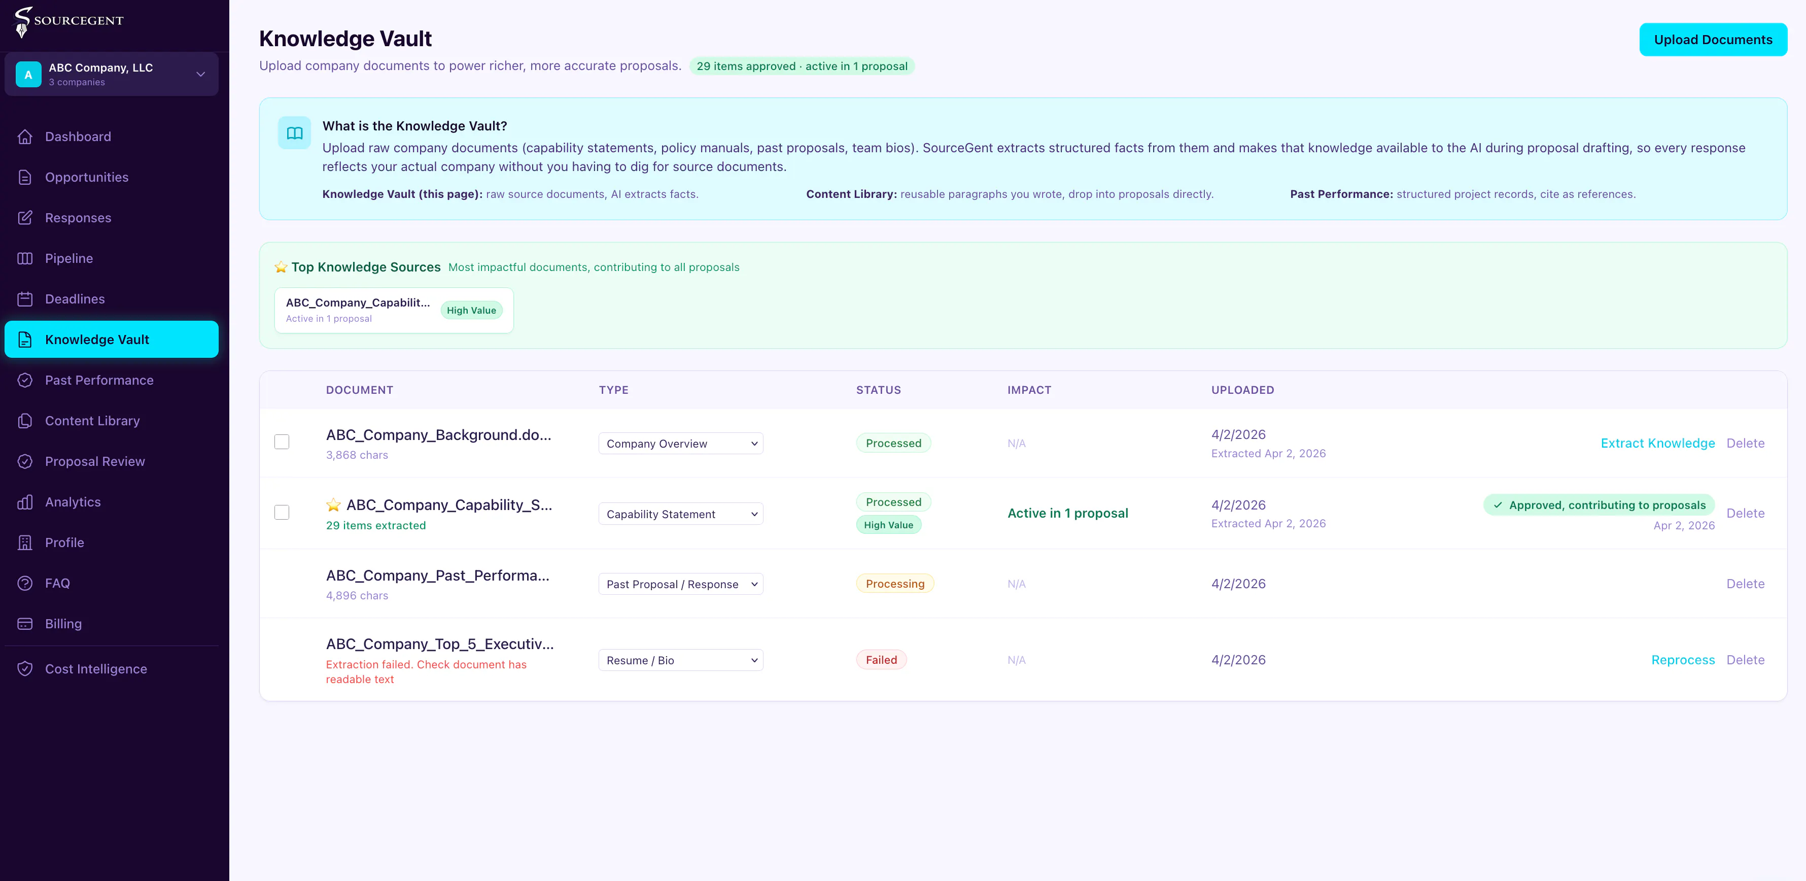Click the star icon on ABC_Company_Capability_S row
The image size is (1806, 881).
tap(334, 505)
